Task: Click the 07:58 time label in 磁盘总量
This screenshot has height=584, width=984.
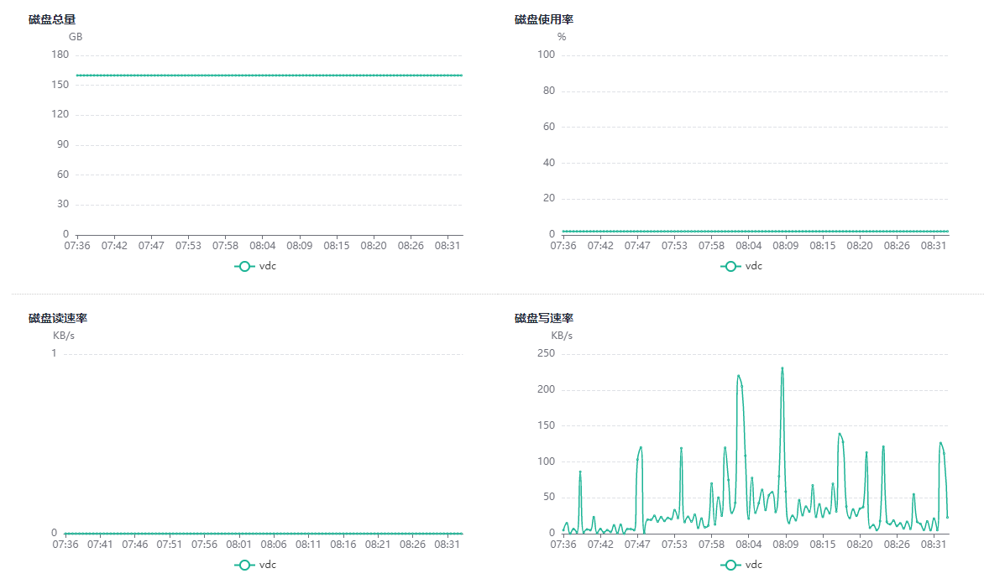Action: [225, 246]
